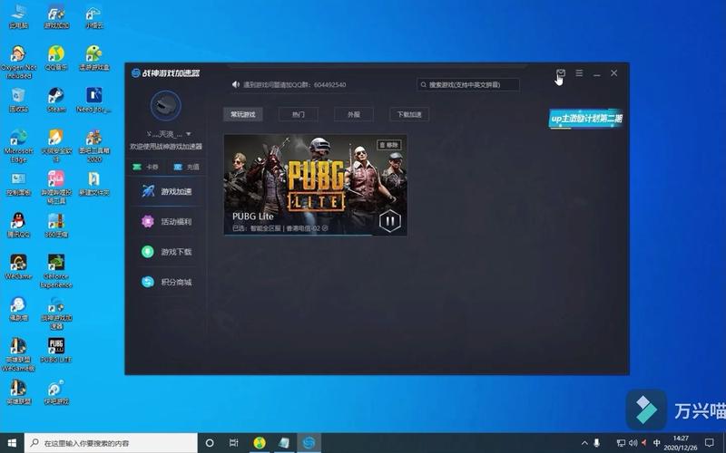Click the QQ group 604492540 announcement text
This screenshot has width=726, height=453.
click(x=294, y=84)
